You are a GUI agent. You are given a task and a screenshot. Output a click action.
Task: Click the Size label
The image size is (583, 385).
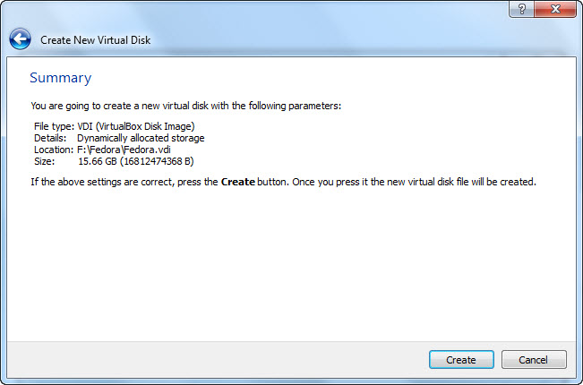point(44,161)
